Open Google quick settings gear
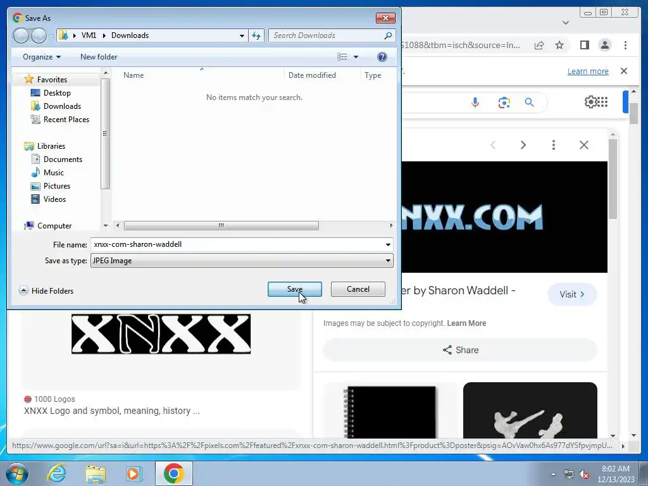The image size is (648, 486). [x=590, y=102]
